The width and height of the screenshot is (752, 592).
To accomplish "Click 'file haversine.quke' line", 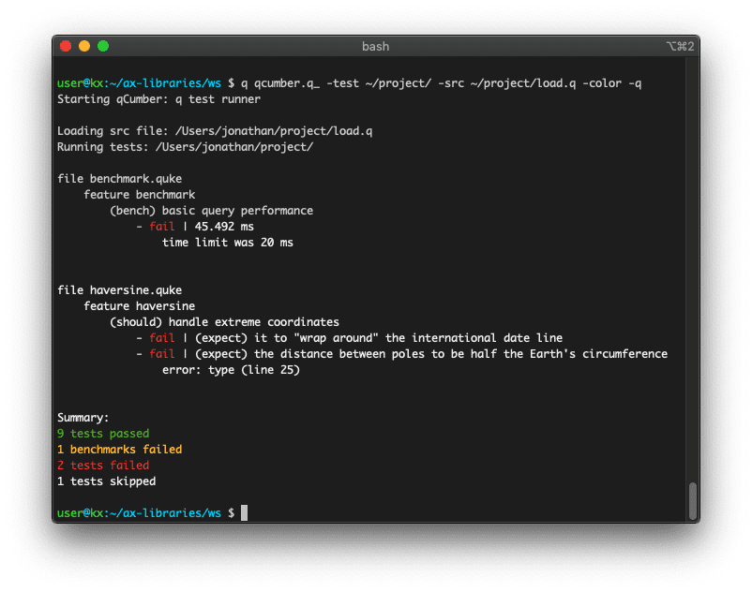I will [x=119, y=290].
